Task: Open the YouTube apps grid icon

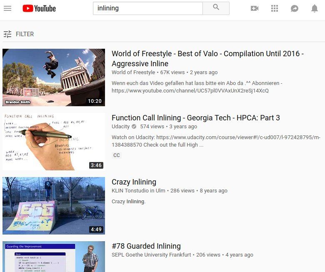Action: tap(275, 8)
